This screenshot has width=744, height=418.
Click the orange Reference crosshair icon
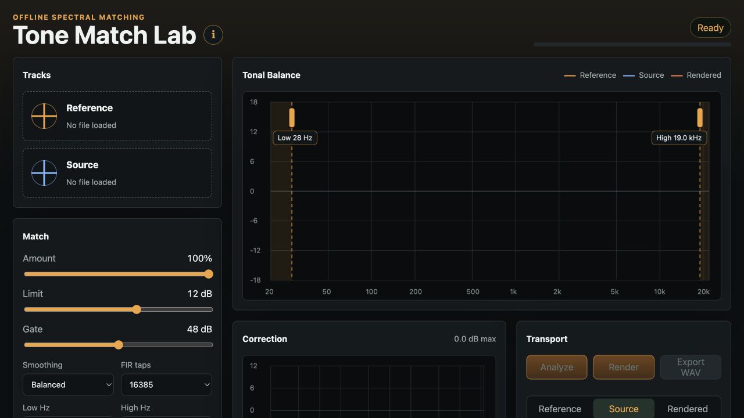pyautogui.click(x=44, y=116)
